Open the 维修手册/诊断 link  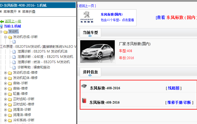179,102
